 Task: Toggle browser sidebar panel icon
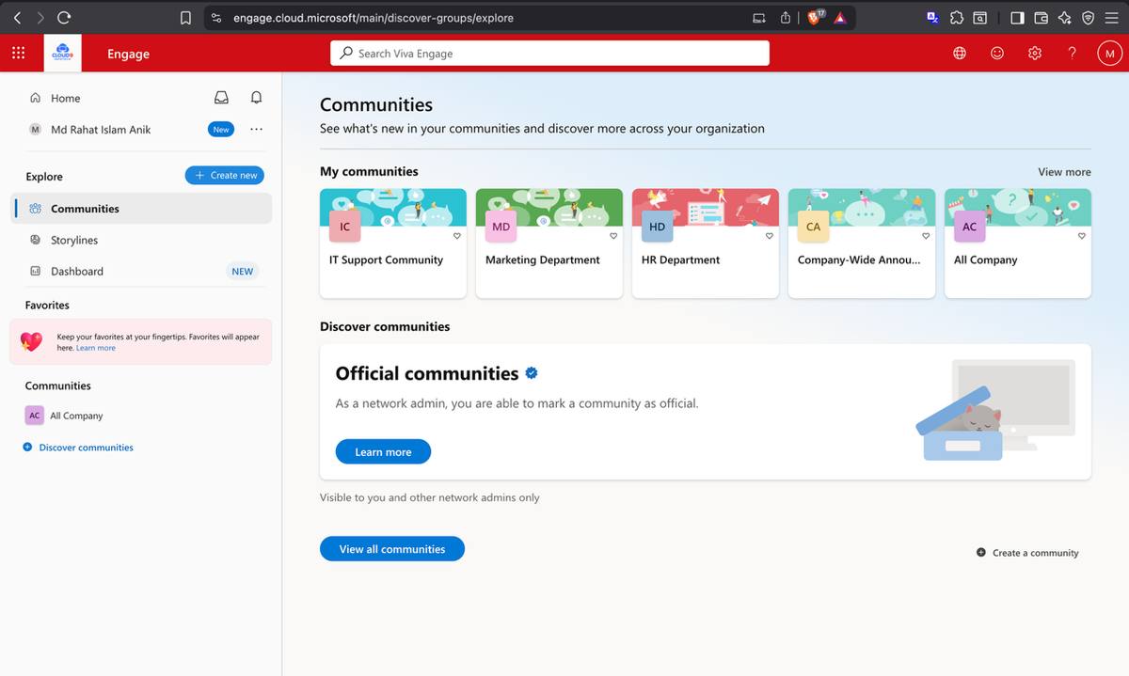tap(1017, 17)
